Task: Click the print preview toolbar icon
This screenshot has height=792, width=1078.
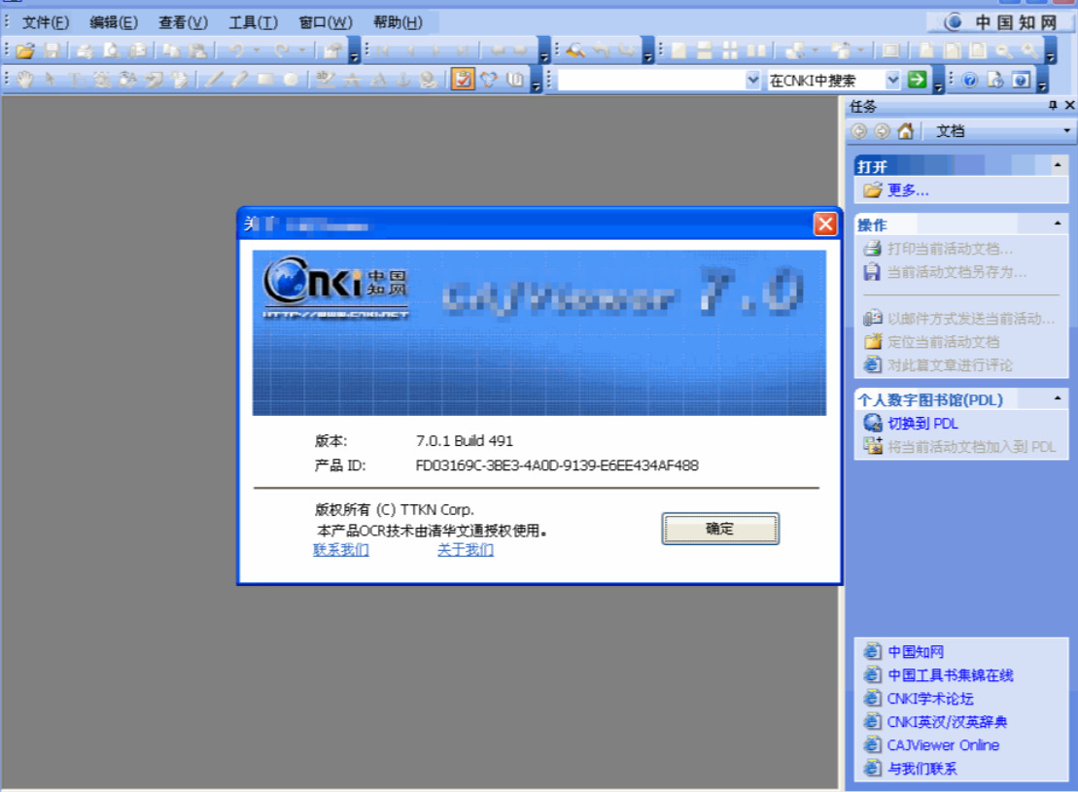Action: 112,51
